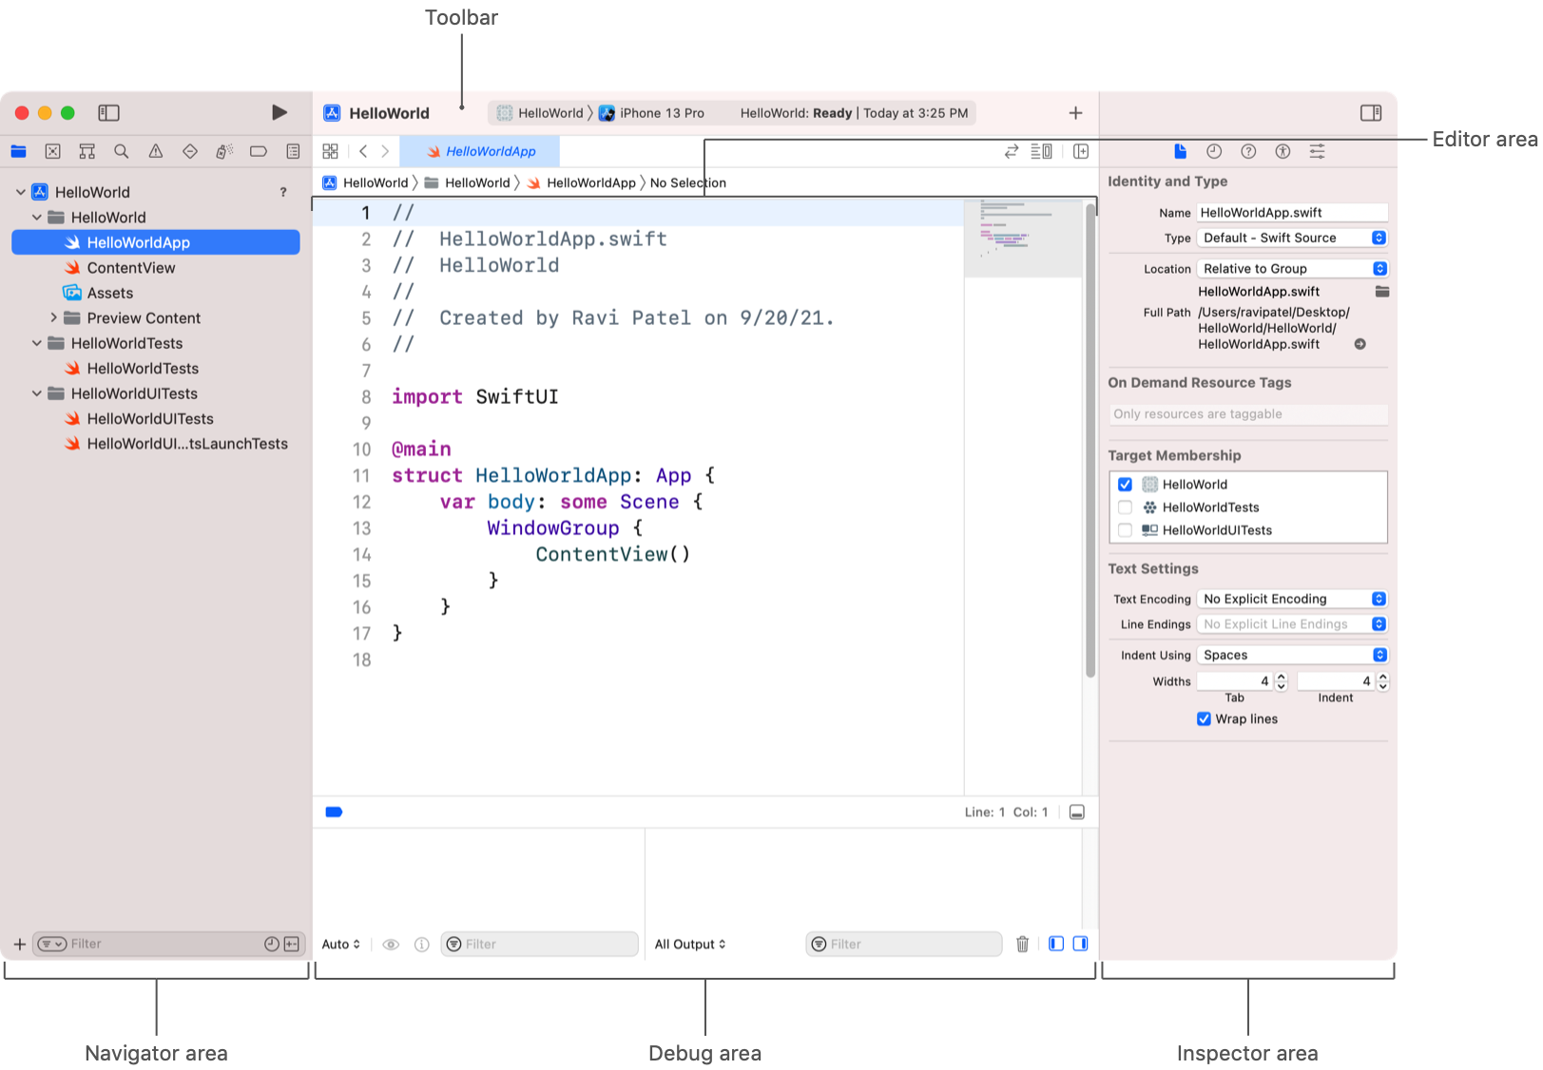Enable HelloWorldTests target membership checkbox
1543x1070 pixels.
point(1126,507)
